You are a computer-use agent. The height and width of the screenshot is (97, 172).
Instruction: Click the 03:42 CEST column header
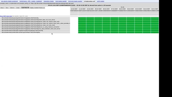pos(147,9)
